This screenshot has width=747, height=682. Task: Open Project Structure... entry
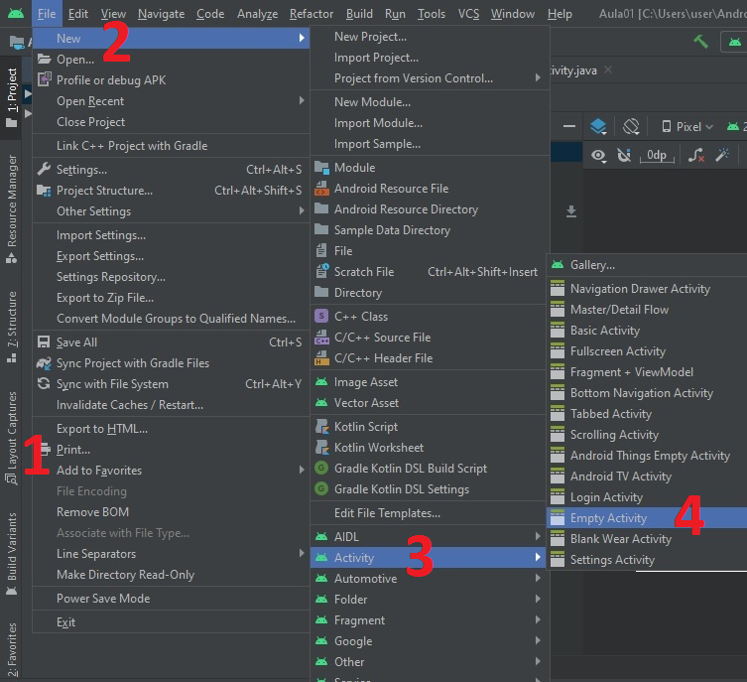tap(171, 191)
